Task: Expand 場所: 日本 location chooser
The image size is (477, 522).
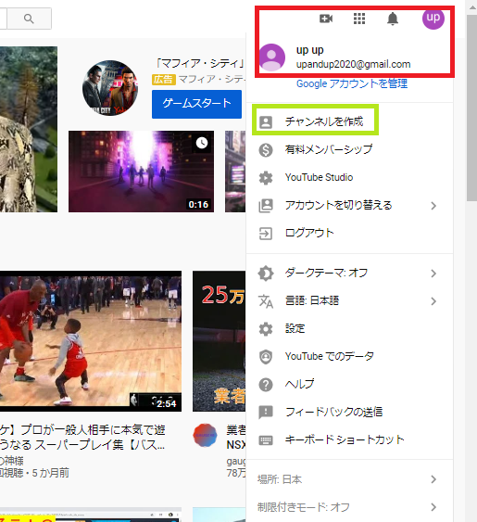Action: click(x=349, y=479)
